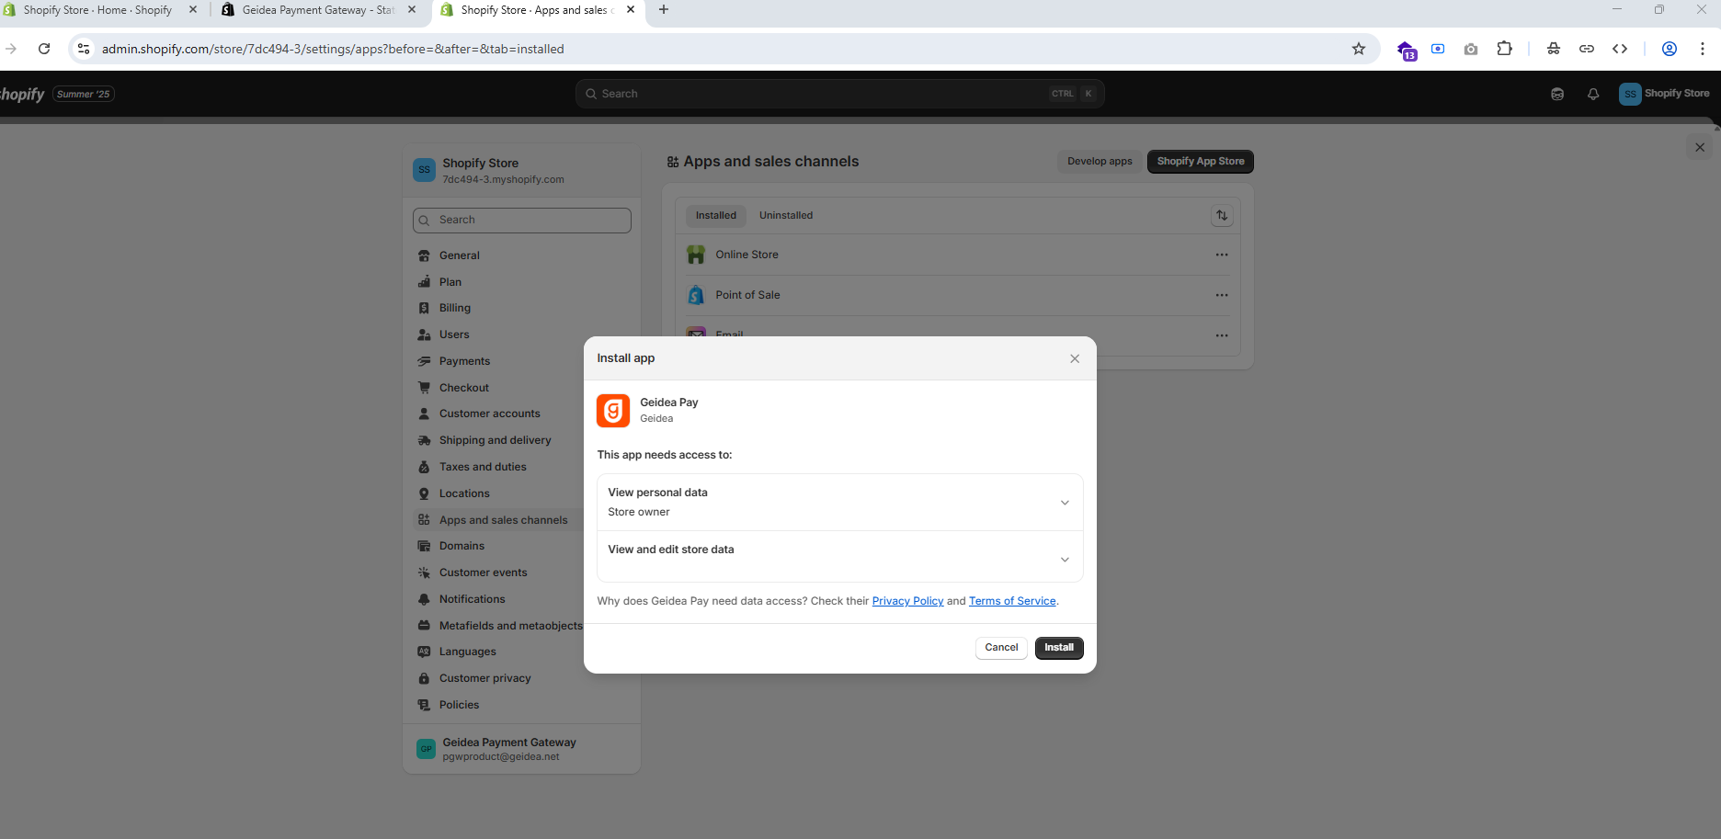This screenshot has width=1721, height=839.
Task: Open a new browser tab
Action: click(664, 10)
